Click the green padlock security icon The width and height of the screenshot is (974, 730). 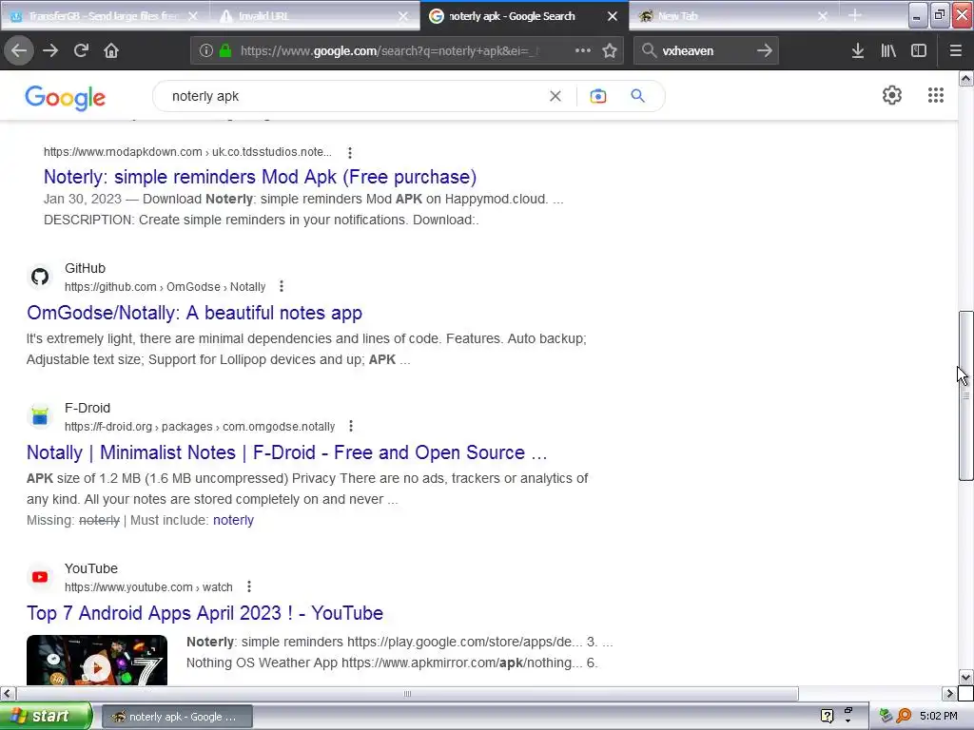point(225,50)
